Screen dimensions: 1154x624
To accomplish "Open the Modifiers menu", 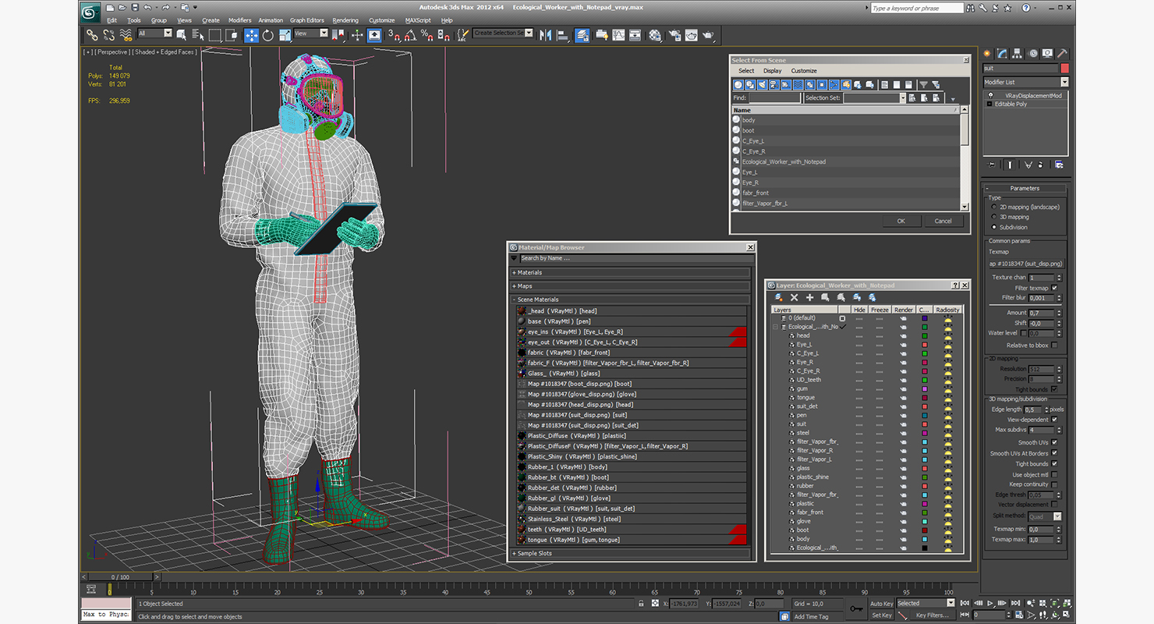I will pos(239,20).
